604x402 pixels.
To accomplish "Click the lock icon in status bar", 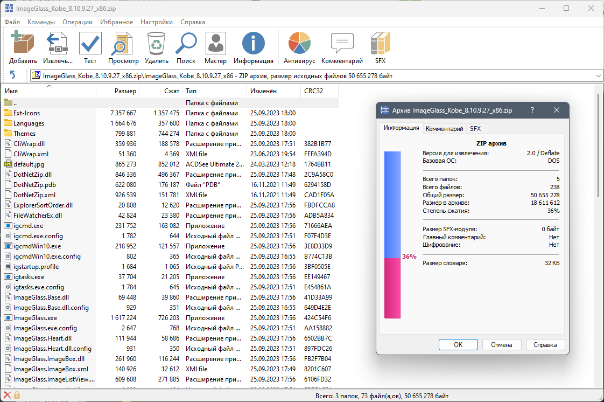I will pyautogui.click(x=17, y=396).
